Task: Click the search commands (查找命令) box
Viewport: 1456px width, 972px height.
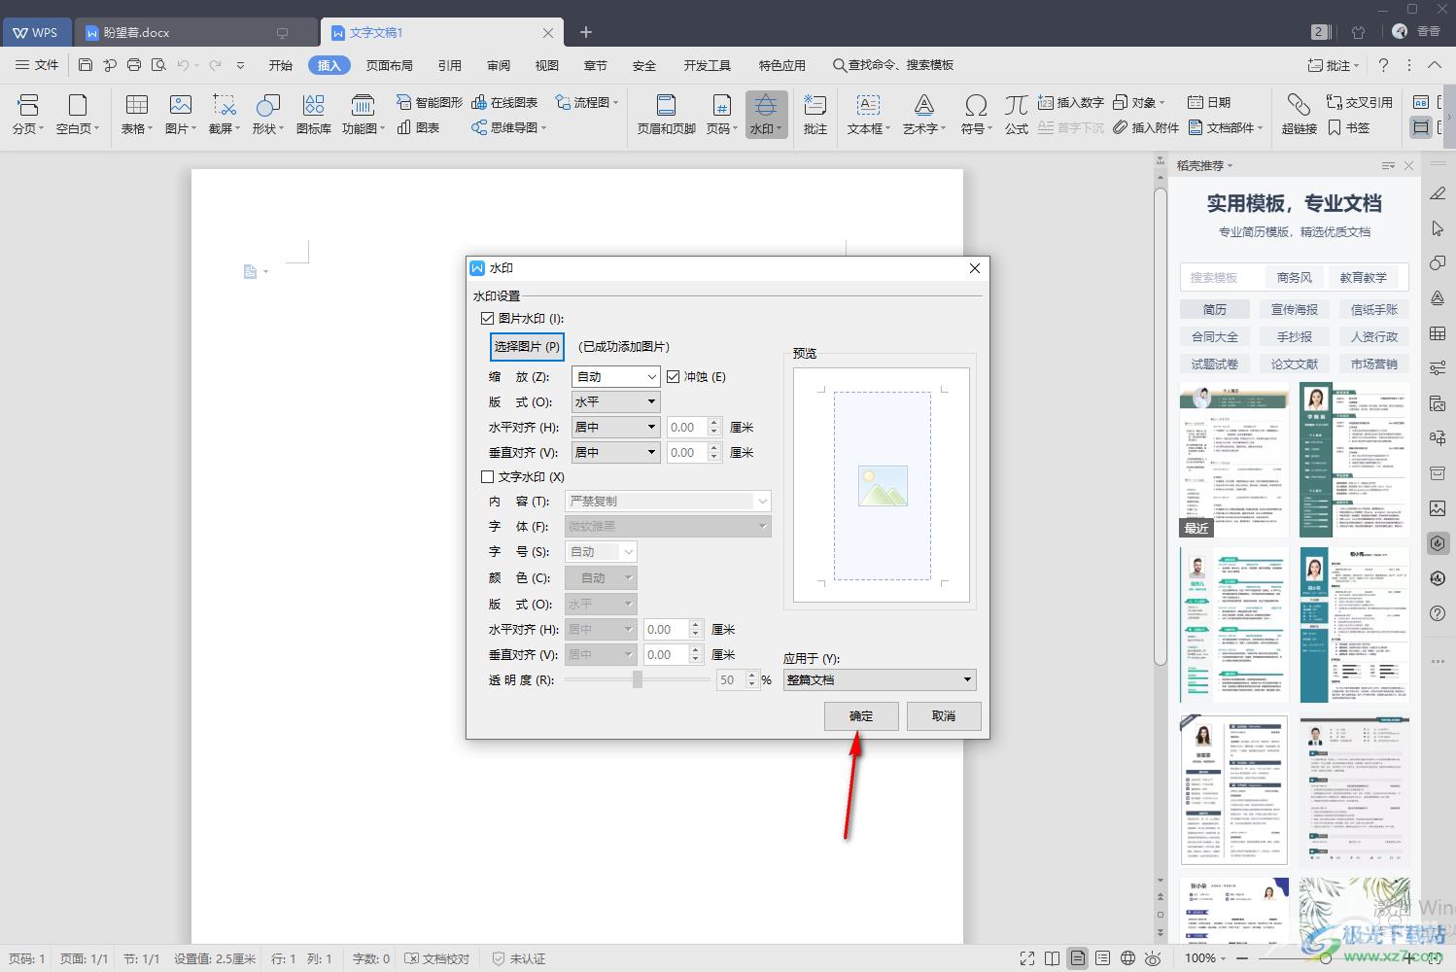Action: [892, 65]
